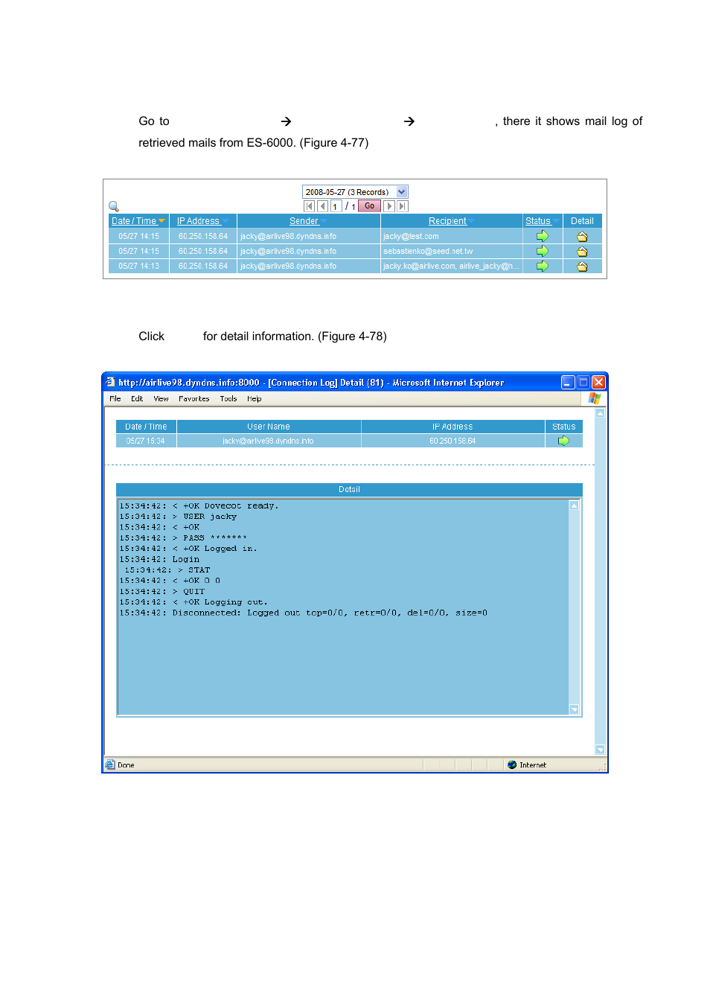Click status arrow for sebastienko@seed.net.tw row
The image size is (710, 1005).
click(x=543, y=251)
